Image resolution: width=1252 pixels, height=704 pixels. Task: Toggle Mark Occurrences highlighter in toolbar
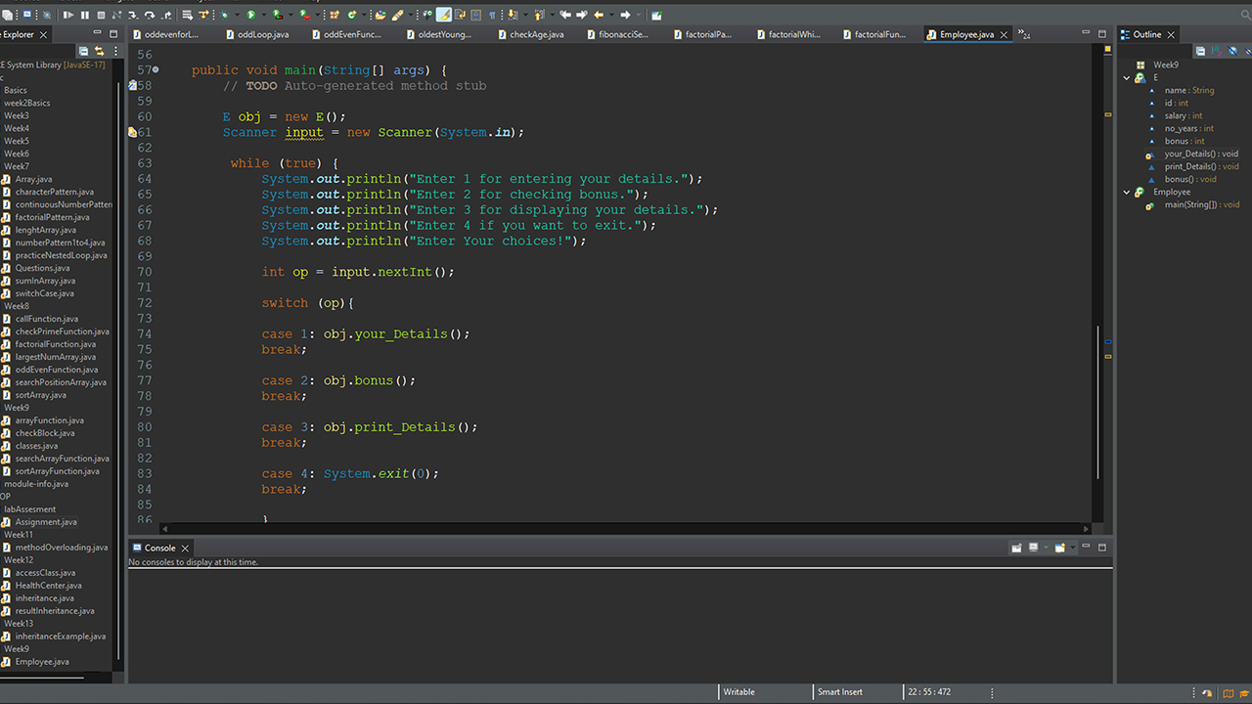click(x=444, y=15)
